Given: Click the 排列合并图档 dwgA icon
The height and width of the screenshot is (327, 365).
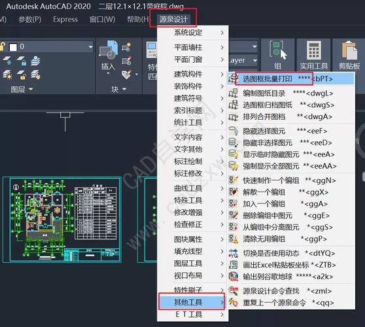Looking at the screenshot, I should click(233, 116).
